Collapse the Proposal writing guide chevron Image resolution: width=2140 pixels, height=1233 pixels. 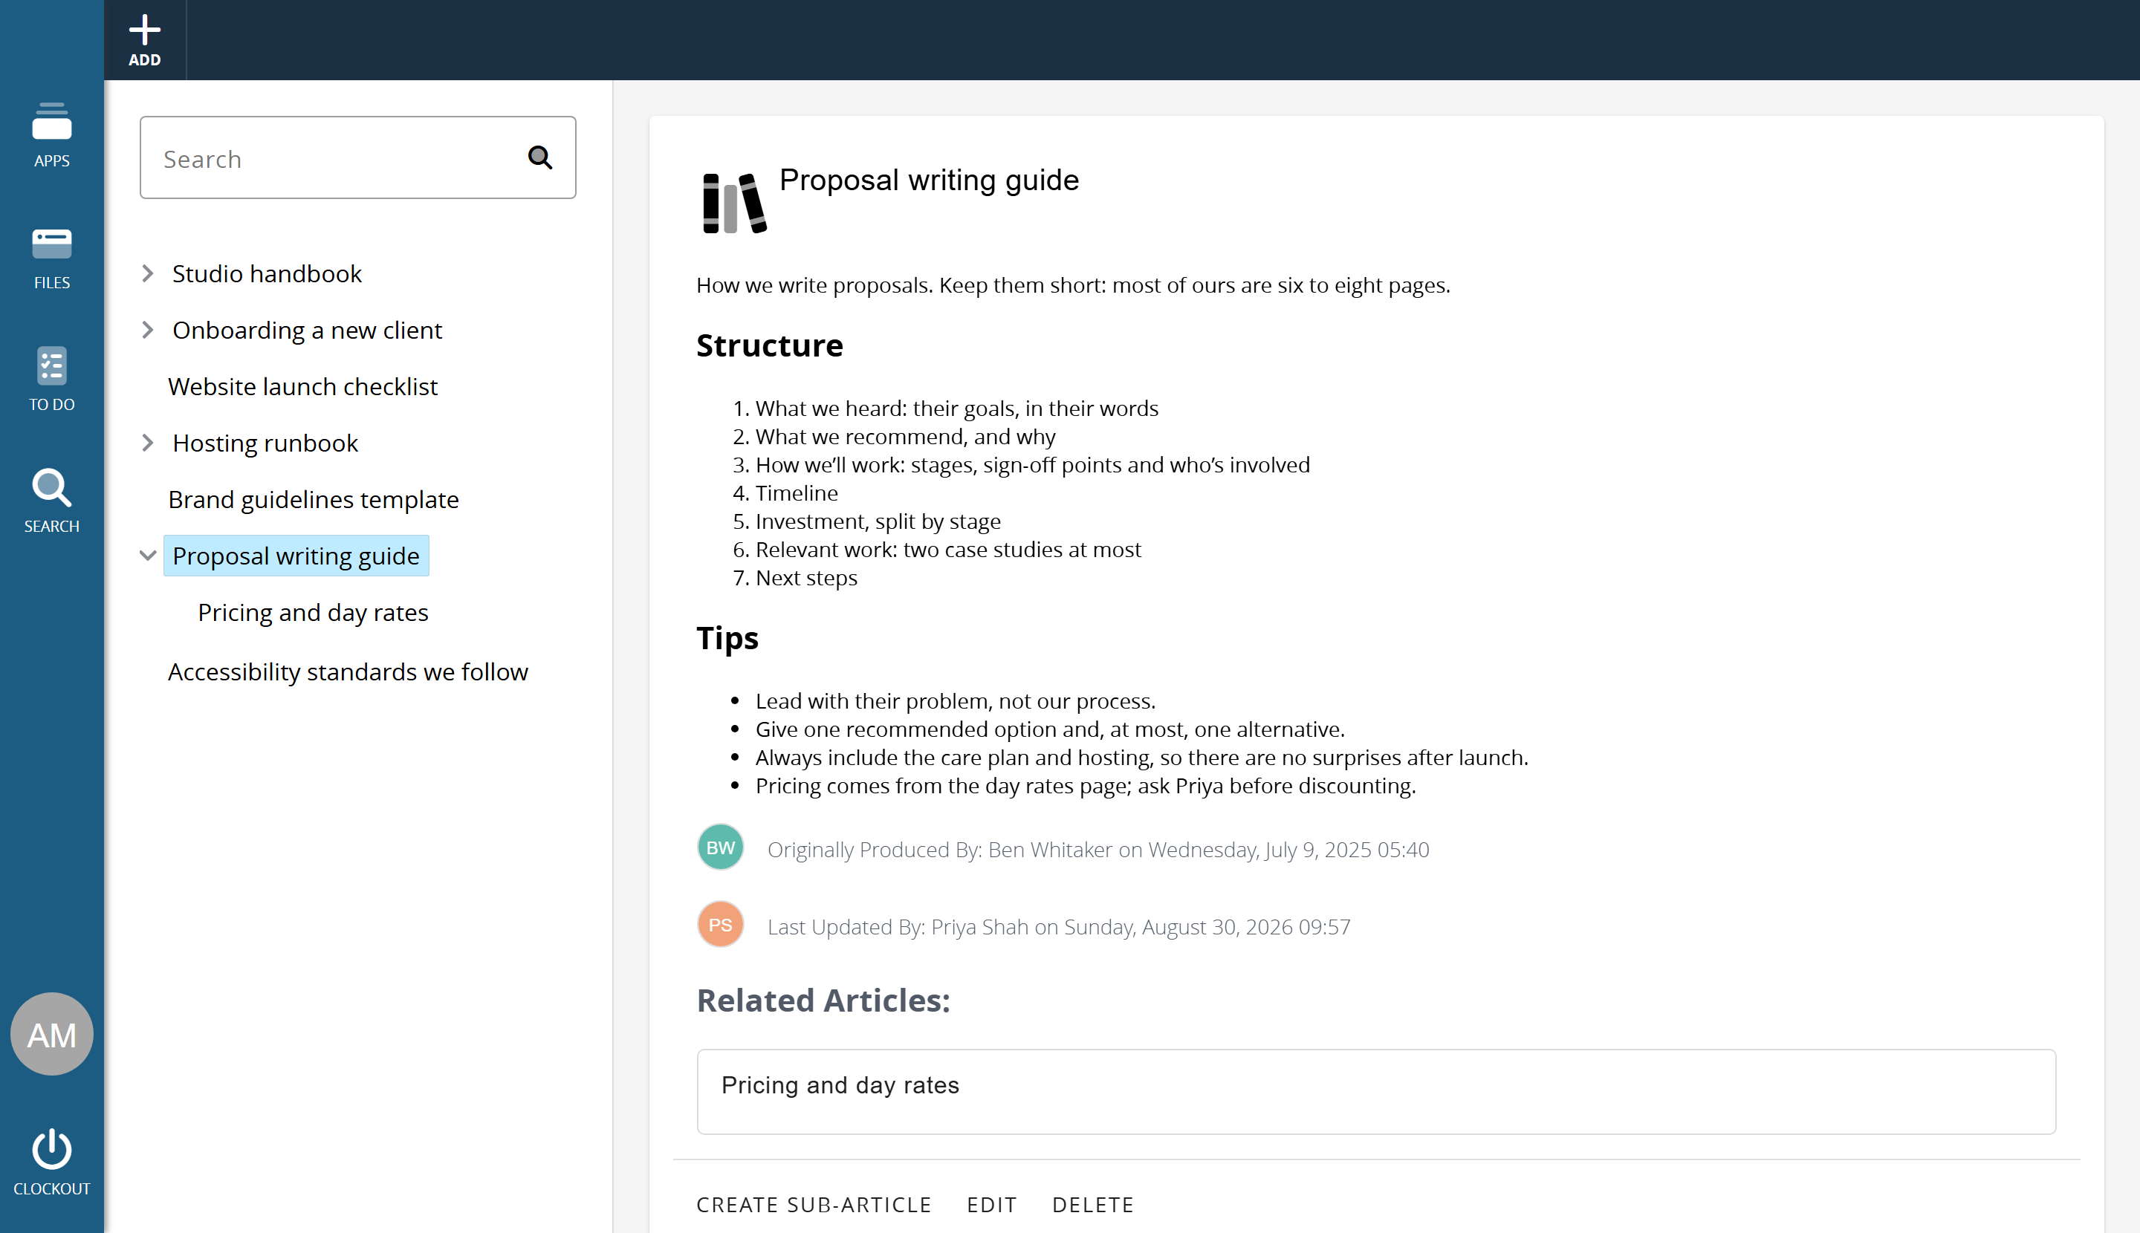(x=147, y=556)
